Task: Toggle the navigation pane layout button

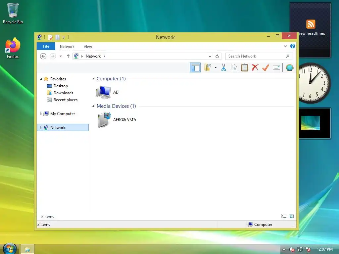Action: [x=195, y=67]
